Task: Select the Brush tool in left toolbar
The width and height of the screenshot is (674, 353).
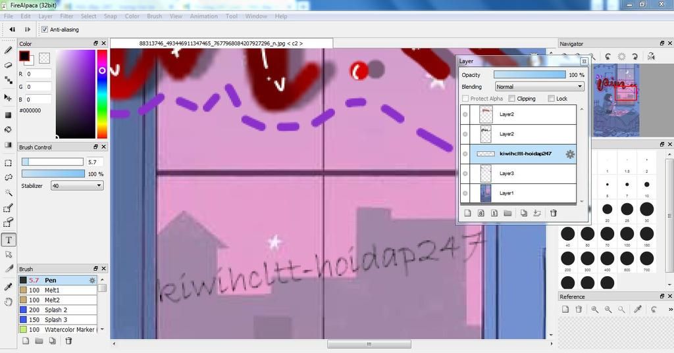Action: 8,50
